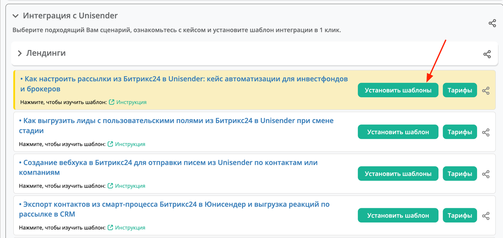Open the leads export with custom fields title

tap(176, 126)
